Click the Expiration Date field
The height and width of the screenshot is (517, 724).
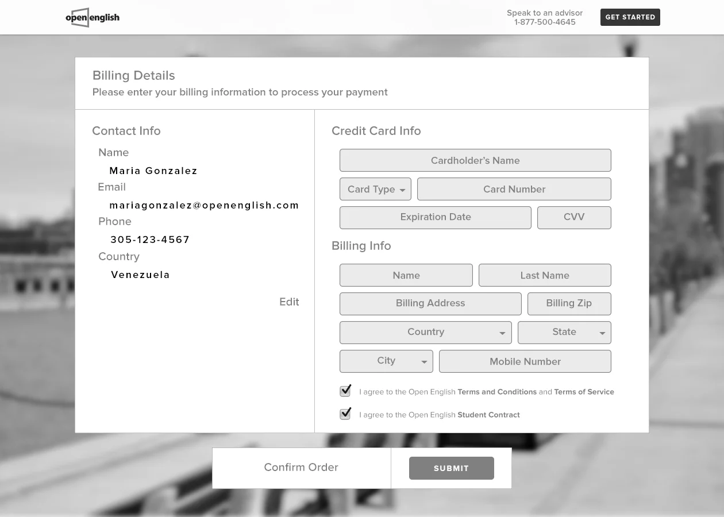click(435, 217)
